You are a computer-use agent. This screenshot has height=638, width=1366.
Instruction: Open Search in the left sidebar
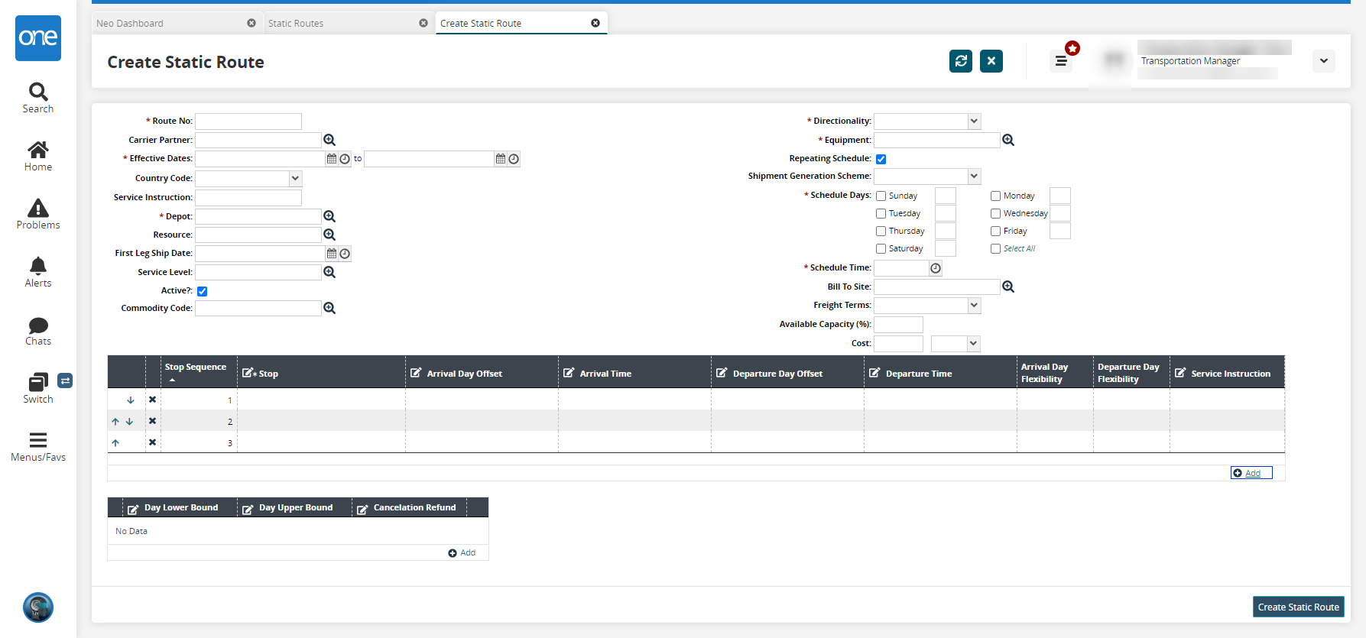[38, 99]
